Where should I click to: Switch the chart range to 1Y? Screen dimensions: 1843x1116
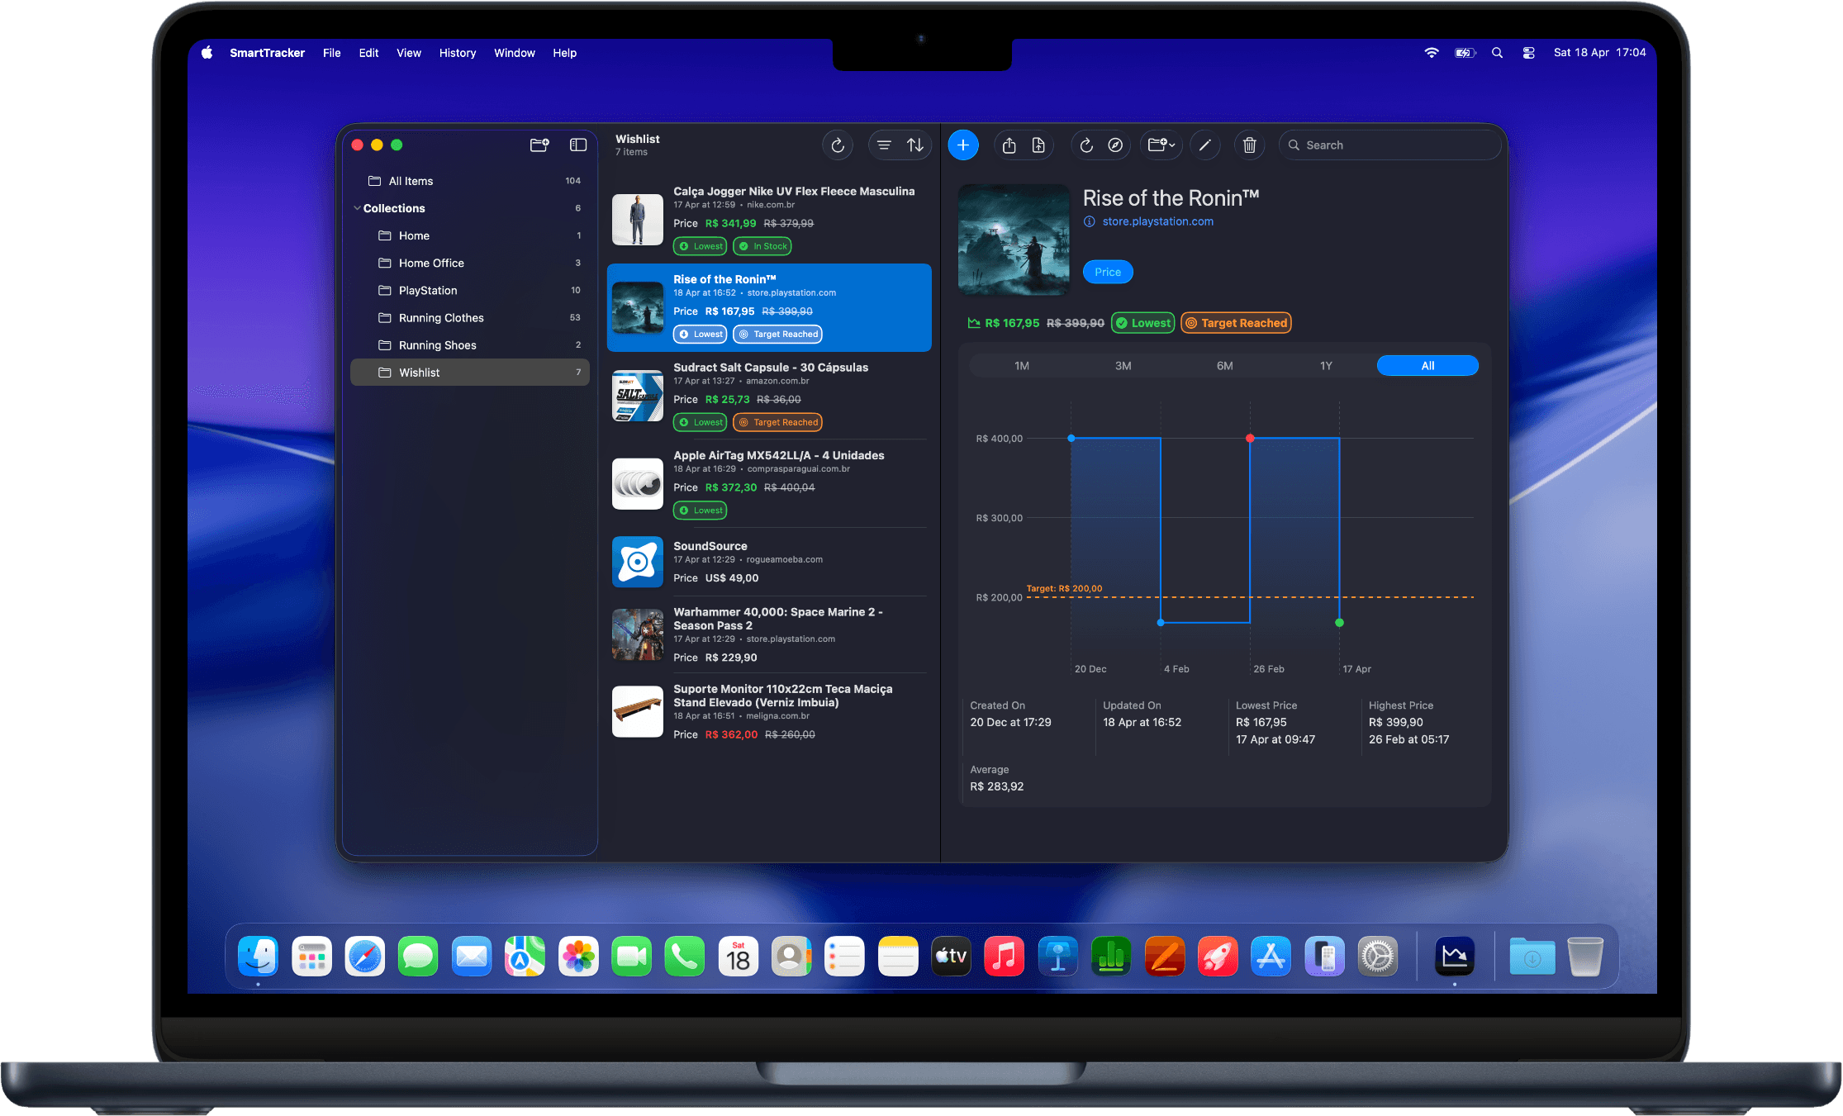(x=1326, y=366)
